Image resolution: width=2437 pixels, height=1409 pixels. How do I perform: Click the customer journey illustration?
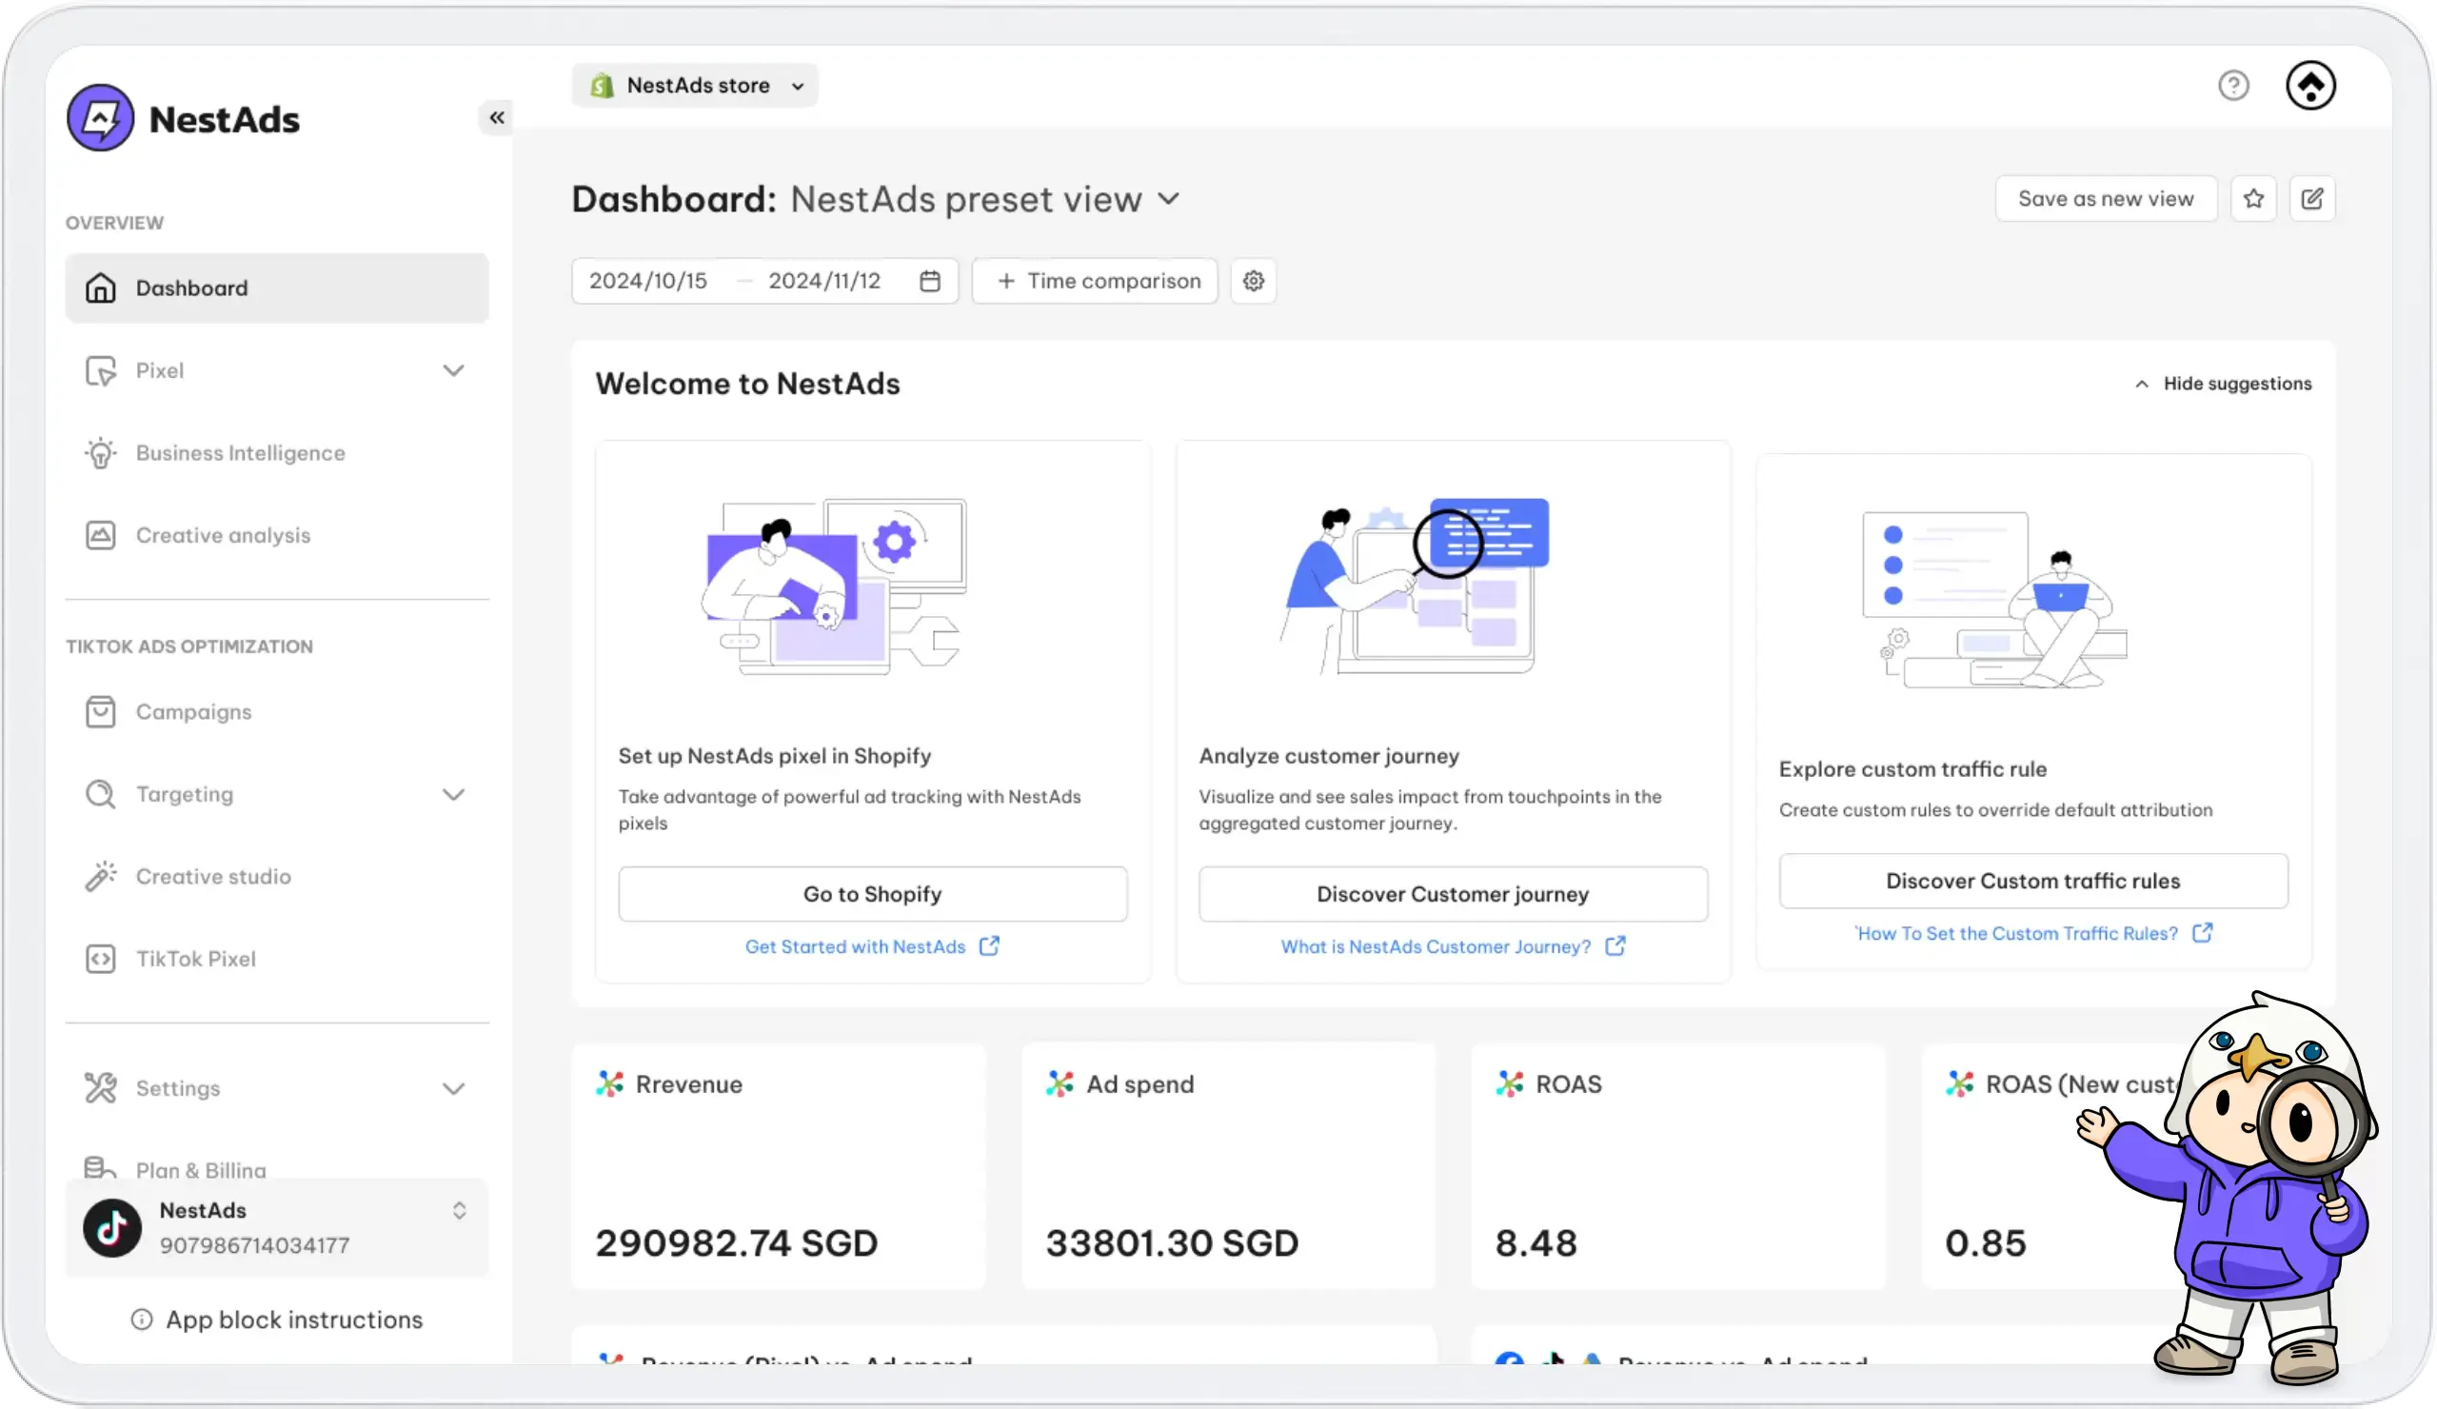(x=1413, y=587)
